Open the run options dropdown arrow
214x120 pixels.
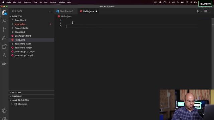coord(201,11)
